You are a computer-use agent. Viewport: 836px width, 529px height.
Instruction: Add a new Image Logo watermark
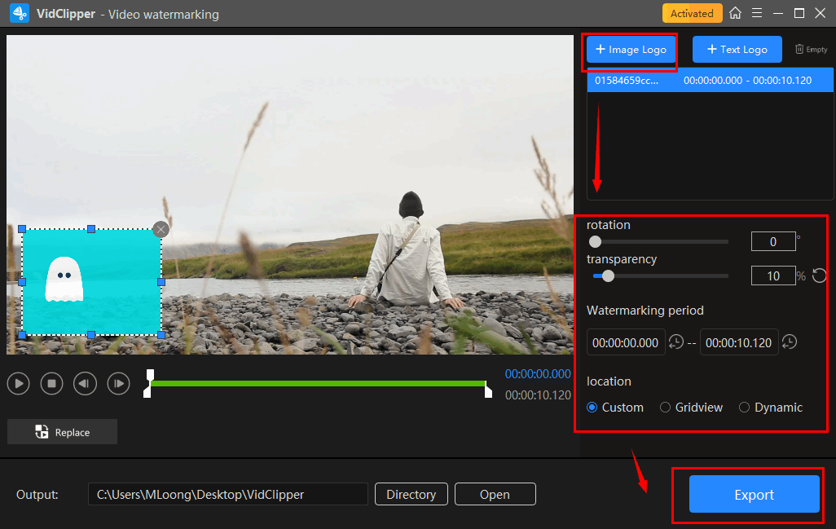pos(631,50)
